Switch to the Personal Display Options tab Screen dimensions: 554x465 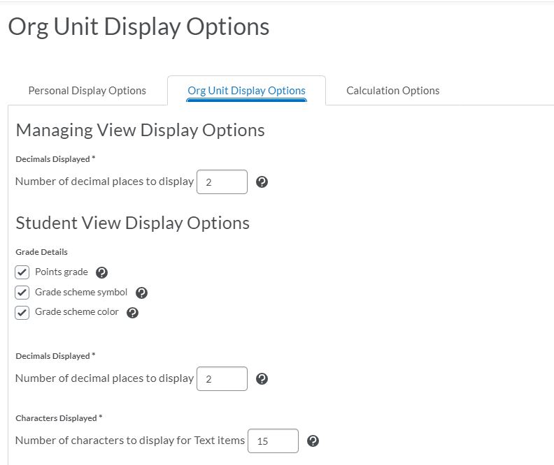pyautogui.click(x=87, y=91)
